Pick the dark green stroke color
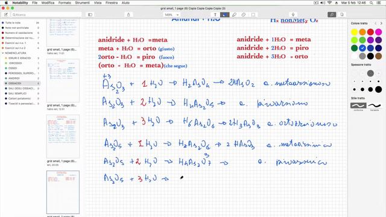 (354, 48)
